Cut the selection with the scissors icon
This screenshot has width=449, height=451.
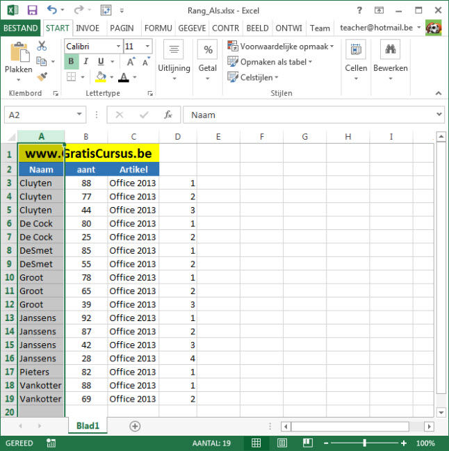click(x=42, y=46)
